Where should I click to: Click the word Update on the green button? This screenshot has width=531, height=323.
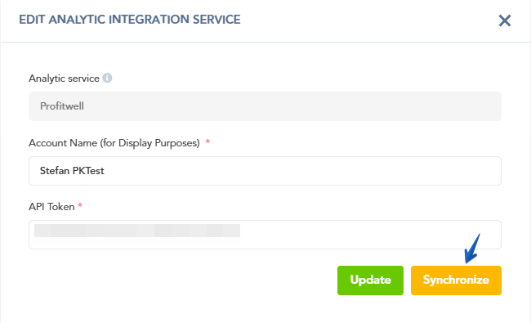(371, 280)
